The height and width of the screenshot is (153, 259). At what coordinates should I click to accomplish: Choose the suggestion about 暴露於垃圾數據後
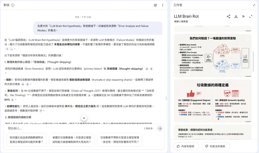coord(72,140)
